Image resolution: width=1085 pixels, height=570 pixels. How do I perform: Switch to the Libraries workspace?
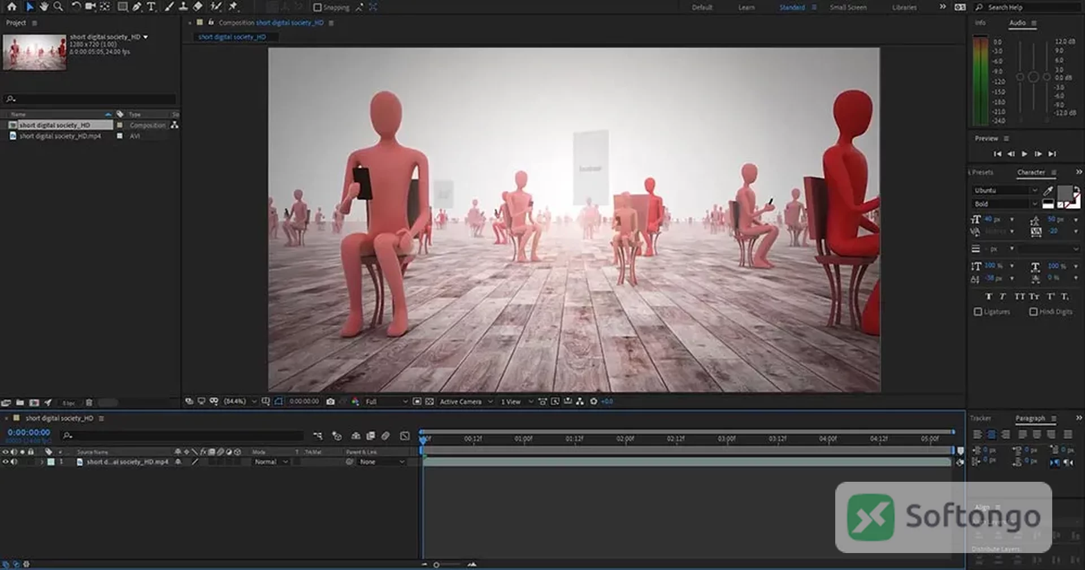[x=904, y=7]
